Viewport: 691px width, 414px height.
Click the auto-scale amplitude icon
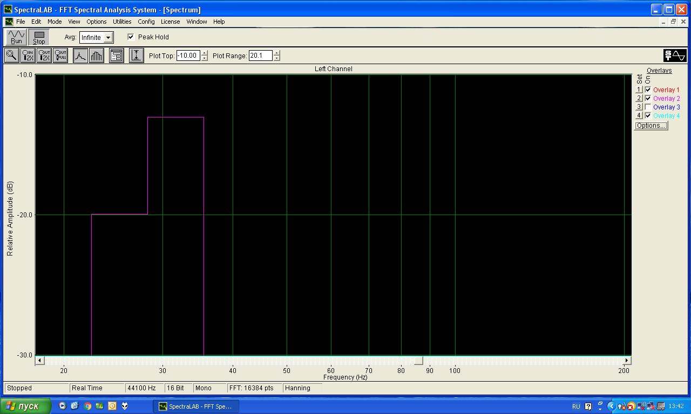(x=137, y=56)
